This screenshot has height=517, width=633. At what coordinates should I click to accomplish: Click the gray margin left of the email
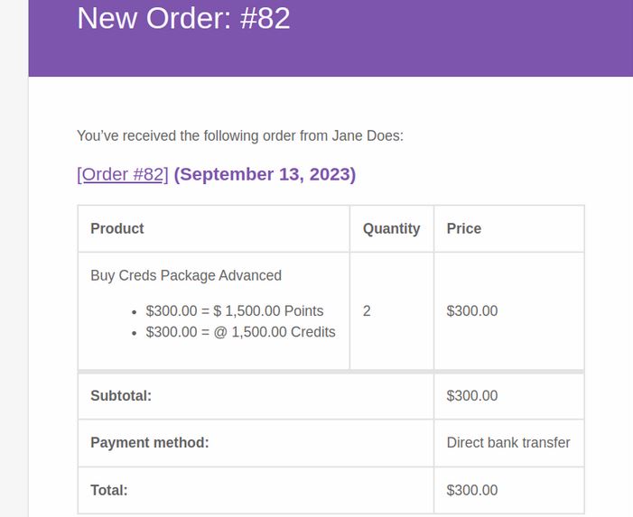tap(14, 258)
